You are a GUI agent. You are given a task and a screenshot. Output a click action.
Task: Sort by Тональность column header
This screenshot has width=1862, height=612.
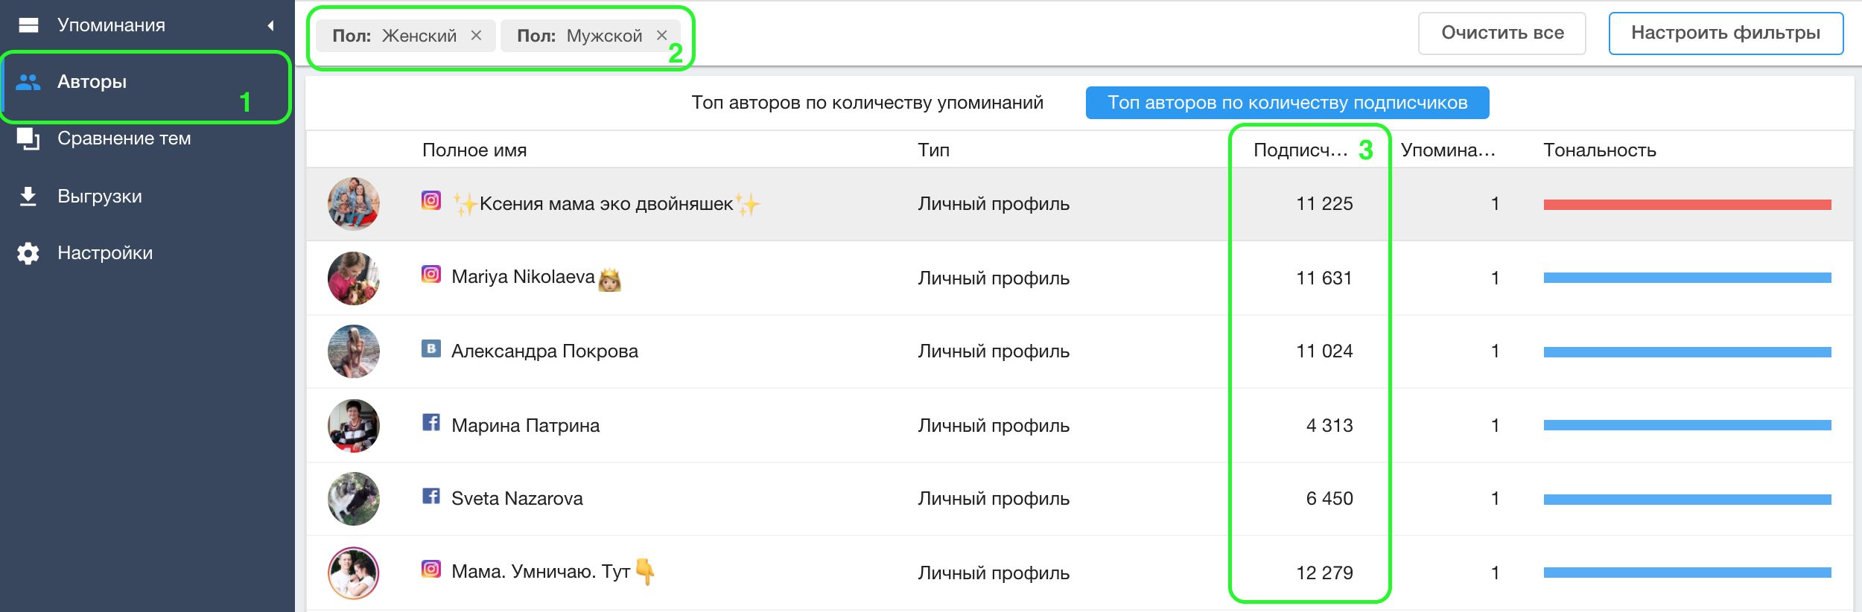[1600, 150]
